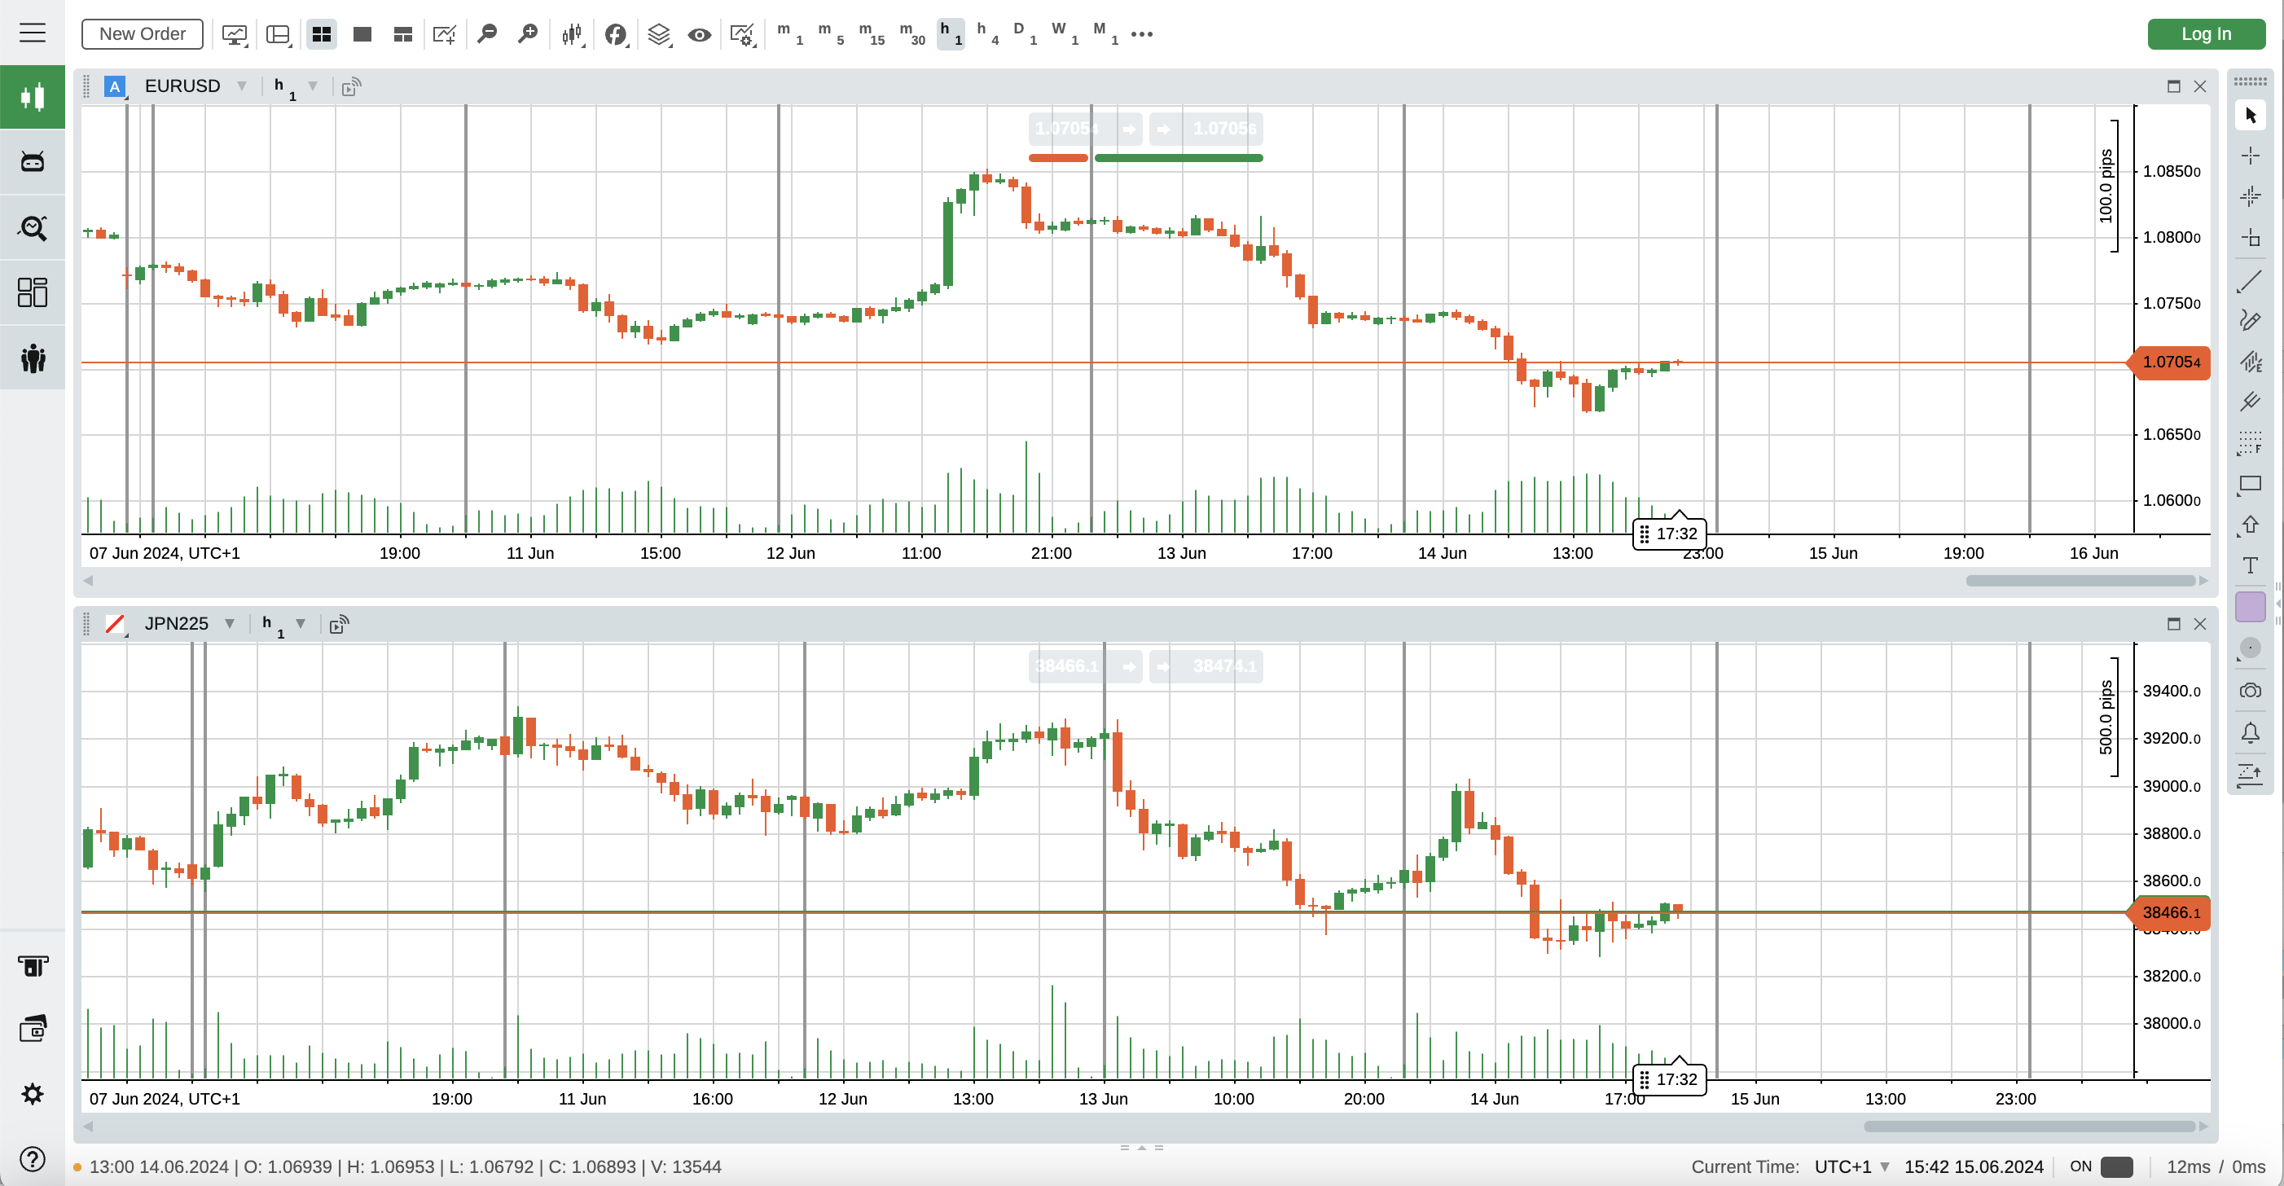
Task: Toggle the eye viewing options icon
Action: 700,33
